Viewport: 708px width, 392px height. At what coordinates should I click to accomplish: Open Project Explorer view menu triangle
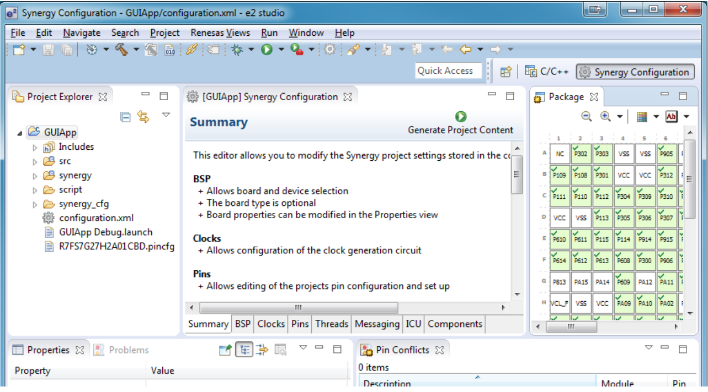(x=166, y=115)
